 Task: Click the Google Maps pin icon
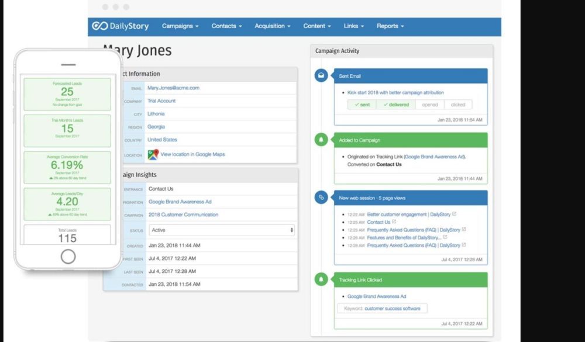click(x=153, y=154)
